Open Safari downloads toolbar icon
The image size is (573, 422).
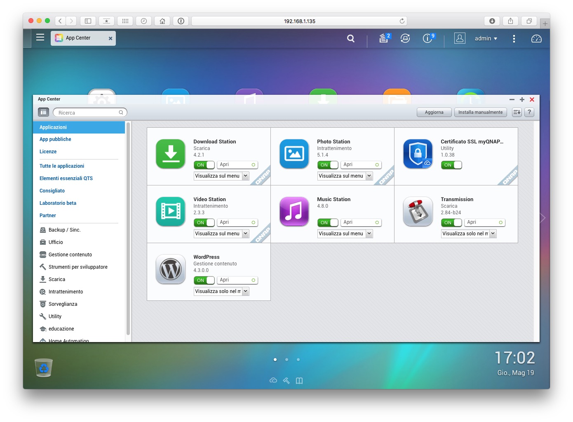(x=492, y=21)
